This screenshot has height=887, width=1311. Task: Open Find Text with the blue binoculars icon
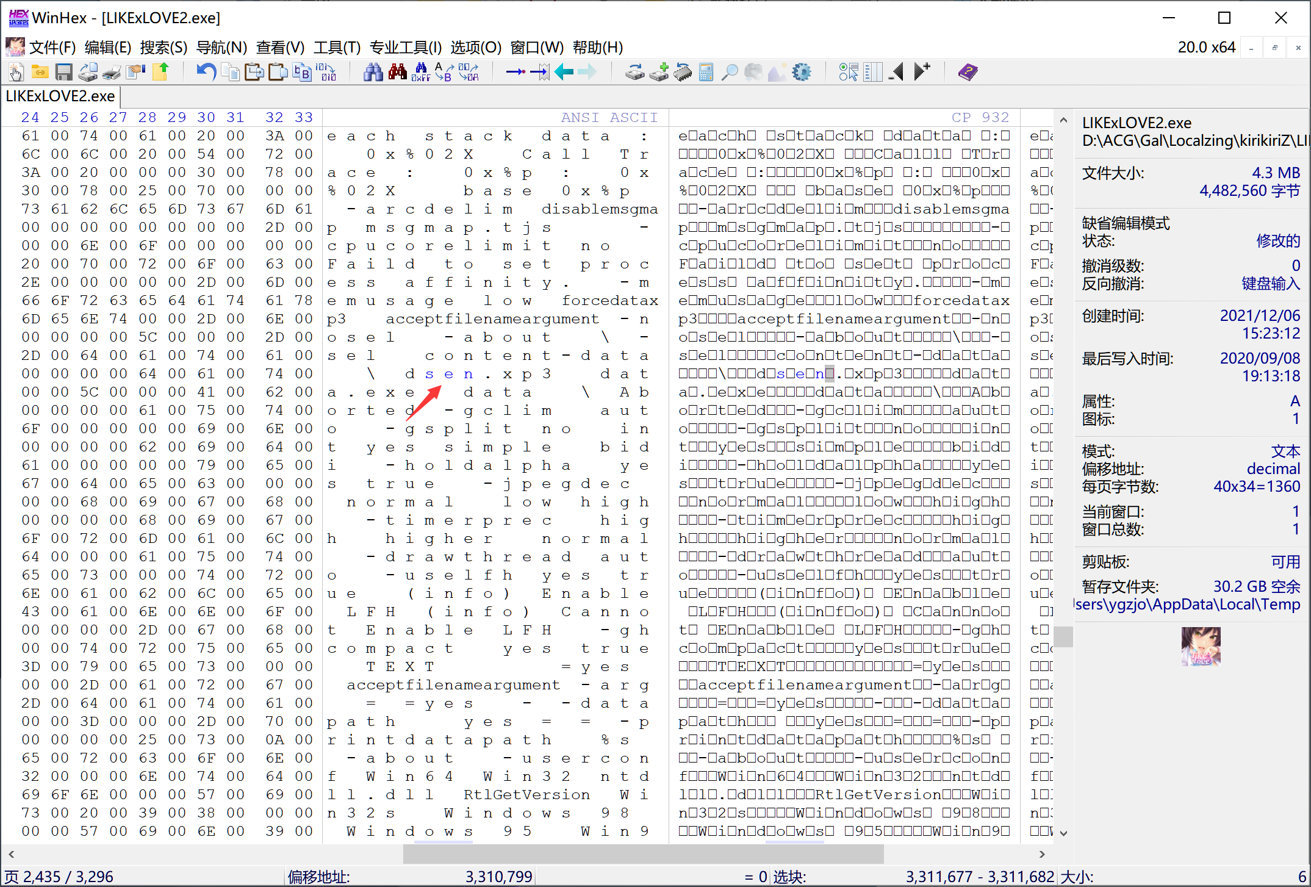pos(373,73)
